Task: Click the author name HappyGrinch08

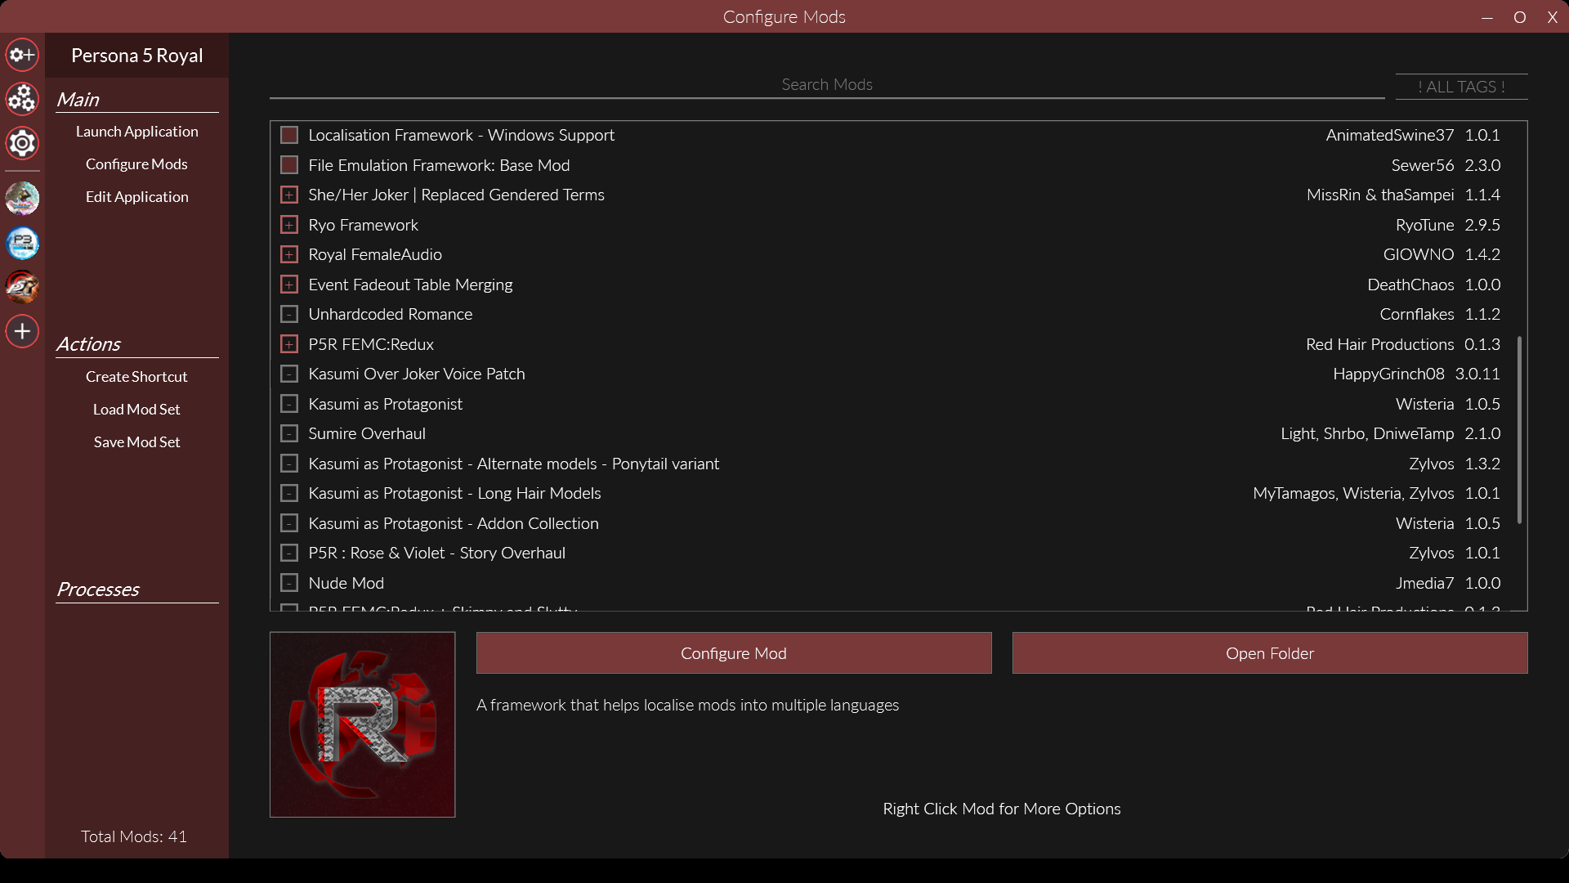Action: [x=1389, y=374]
